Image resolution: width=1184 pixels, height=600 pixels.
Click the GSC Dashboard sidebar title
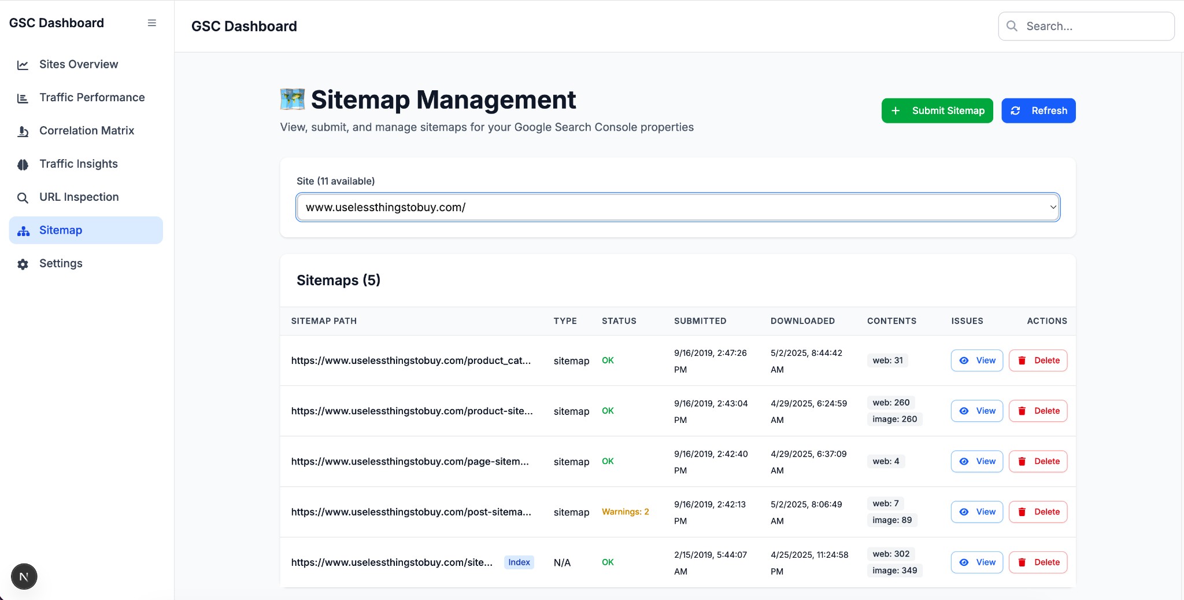click(x=57, y=23)
